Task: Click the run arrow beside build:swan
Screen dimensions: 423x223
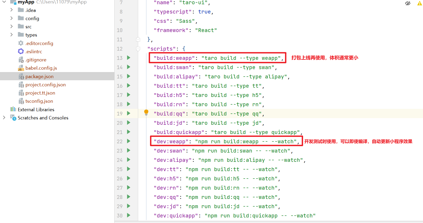Action: (x=129, y=67)
